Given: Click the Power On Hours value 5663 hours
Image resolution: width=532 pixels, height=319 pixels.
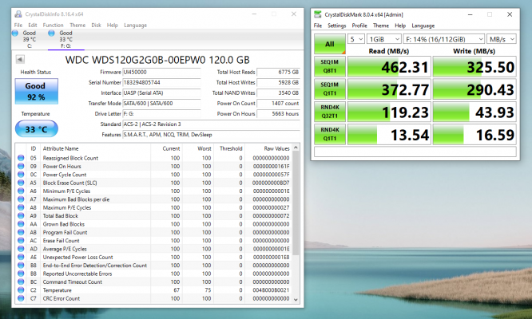Looking at the screenshot, I should (278, 114).
